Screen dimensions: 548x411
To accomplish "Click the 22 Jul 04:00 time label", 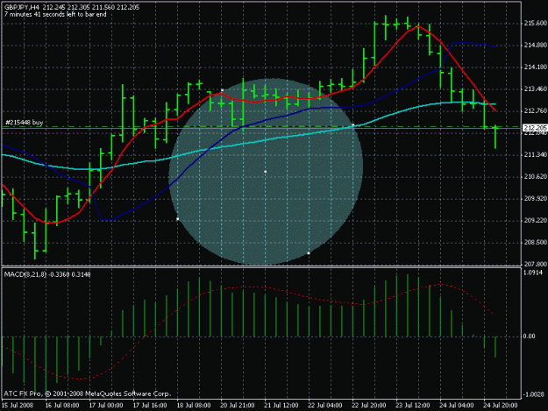I will click(325, 406).
